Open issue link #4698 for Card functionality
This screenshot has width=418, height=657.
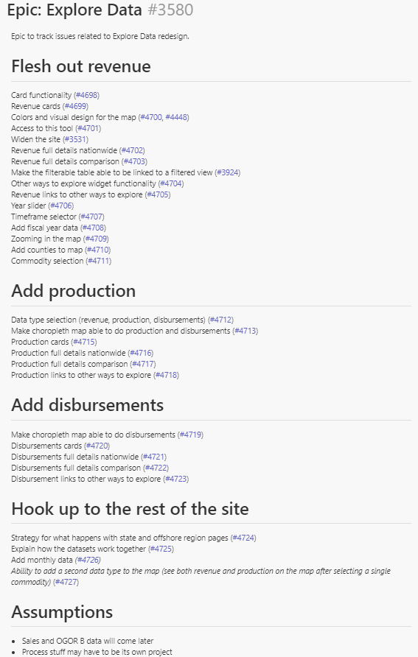(87, 95)
